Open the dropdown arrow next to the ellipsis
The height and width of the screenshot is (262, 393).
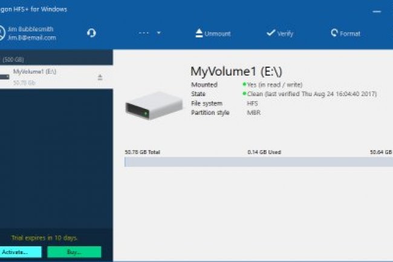(159, 33)
